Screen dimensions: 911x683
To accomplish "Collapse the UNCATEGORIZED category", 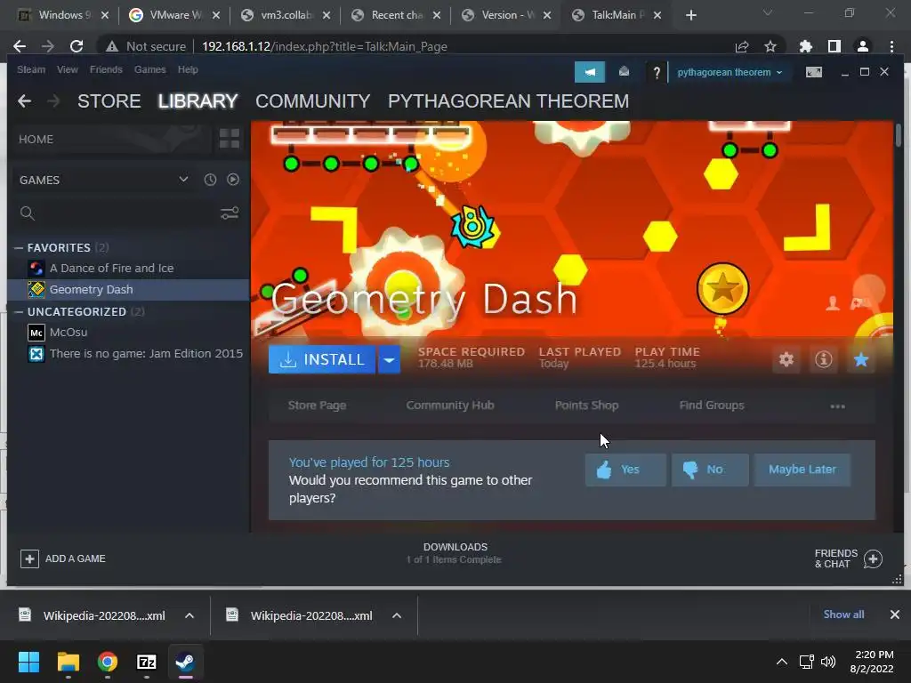I will 20,312.
